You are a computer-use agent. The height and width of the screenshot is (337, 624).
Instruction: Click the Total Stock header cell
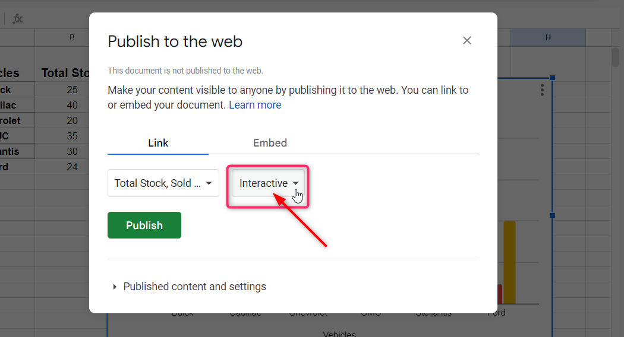[x=65, y=74]
